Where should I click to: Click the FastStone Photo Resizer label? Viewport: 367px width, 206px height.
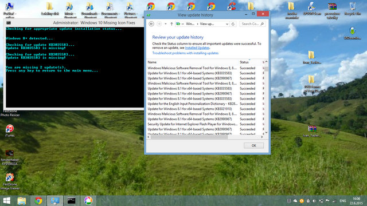coord(10,113)
